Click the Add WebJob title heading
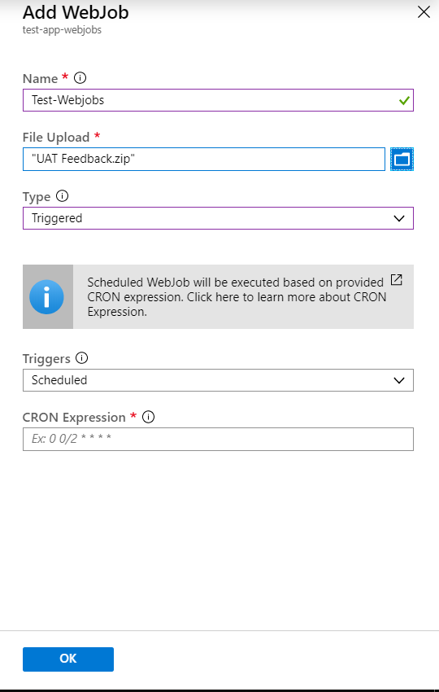Viewport: 439px width, 692px height. pos(76,12)
